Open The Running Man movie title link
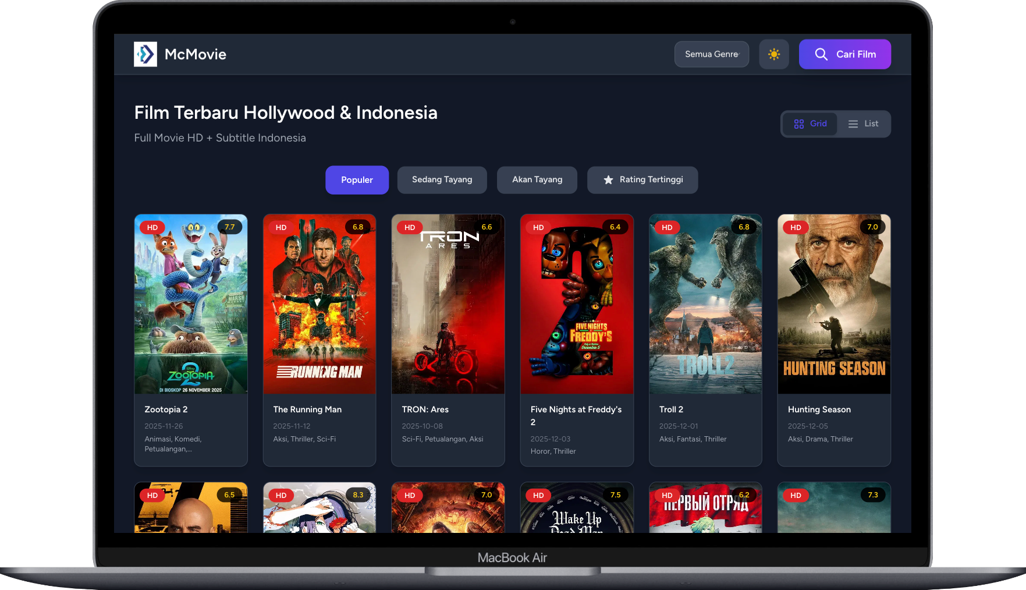1026x590 pixels. (x=307, y=409)
